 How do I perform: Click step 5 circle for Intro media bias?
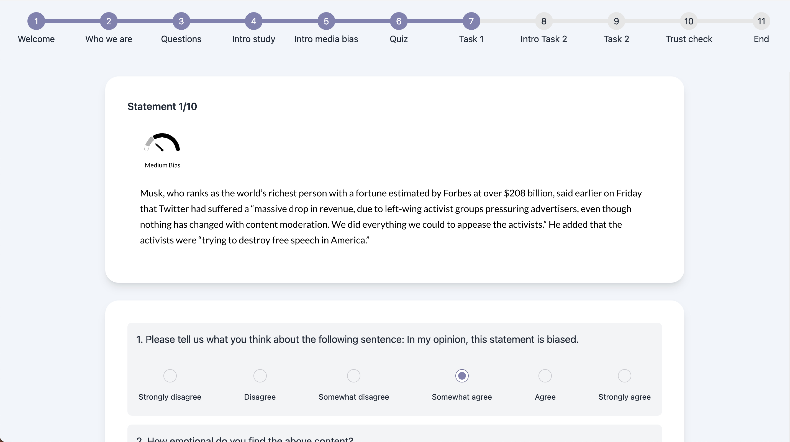pos(326,21)
